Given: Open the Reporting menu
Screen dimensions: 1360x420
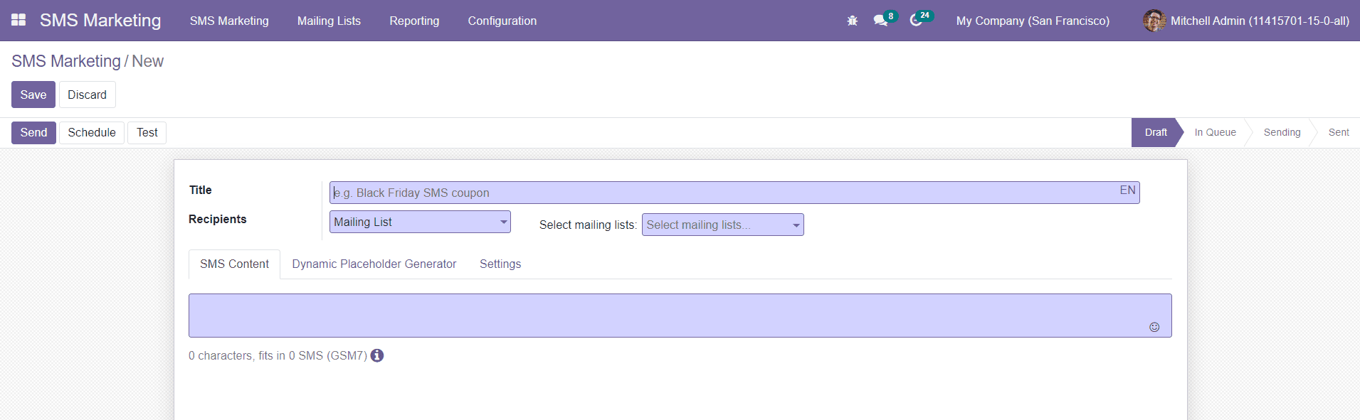Looking at the screenshot, I should click(414, 21).
